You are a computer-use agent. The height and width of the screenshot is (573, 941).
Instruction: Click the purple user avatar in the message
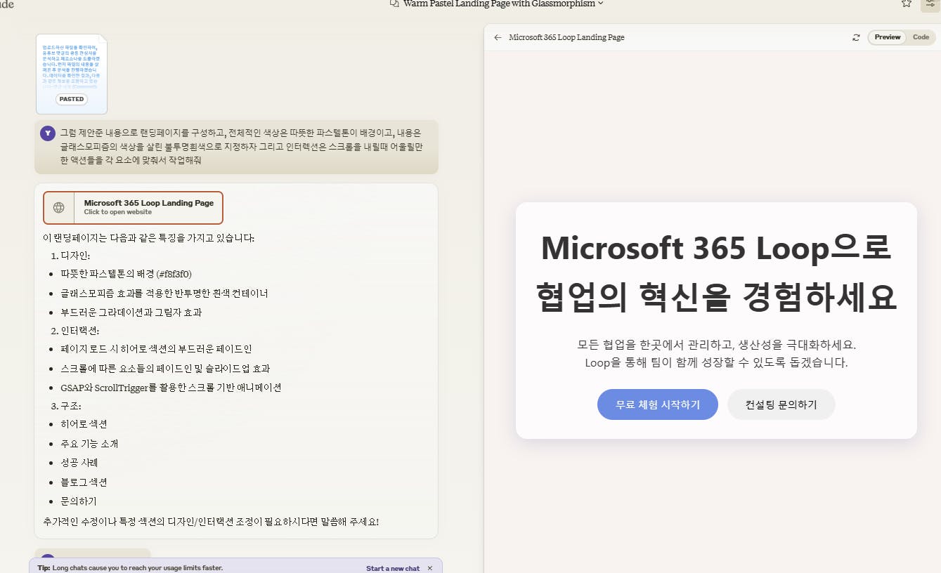tap(48, 133)
